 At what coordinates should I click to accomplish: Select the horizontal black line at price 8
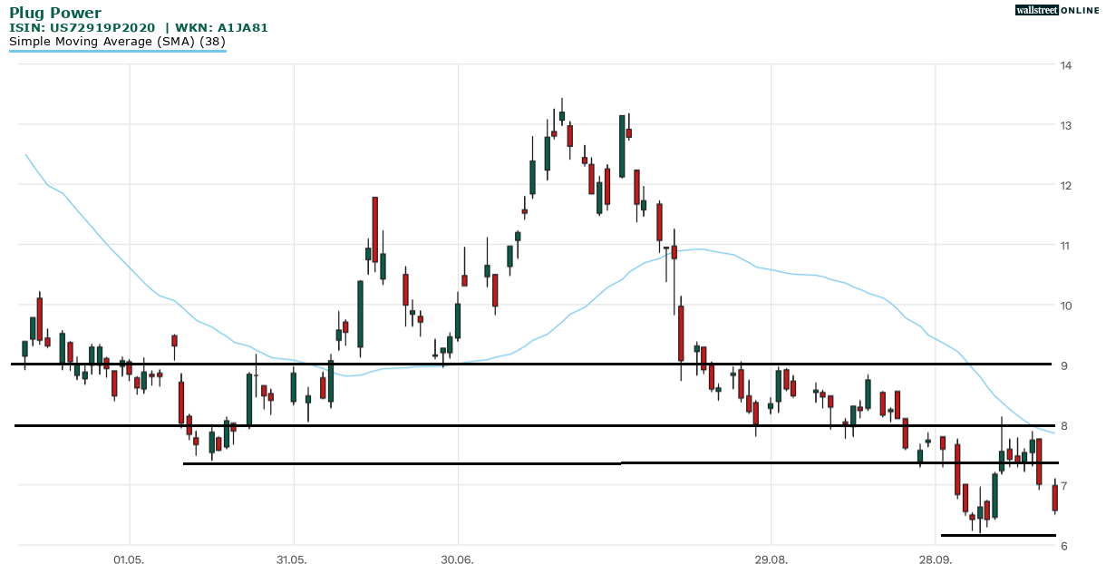[x=544, y=425]
